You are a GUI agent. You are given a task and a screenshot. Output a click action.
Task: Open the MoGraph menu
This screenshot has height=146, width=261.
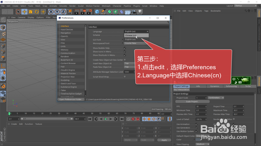pyautogui.click(x=106, y=6)
